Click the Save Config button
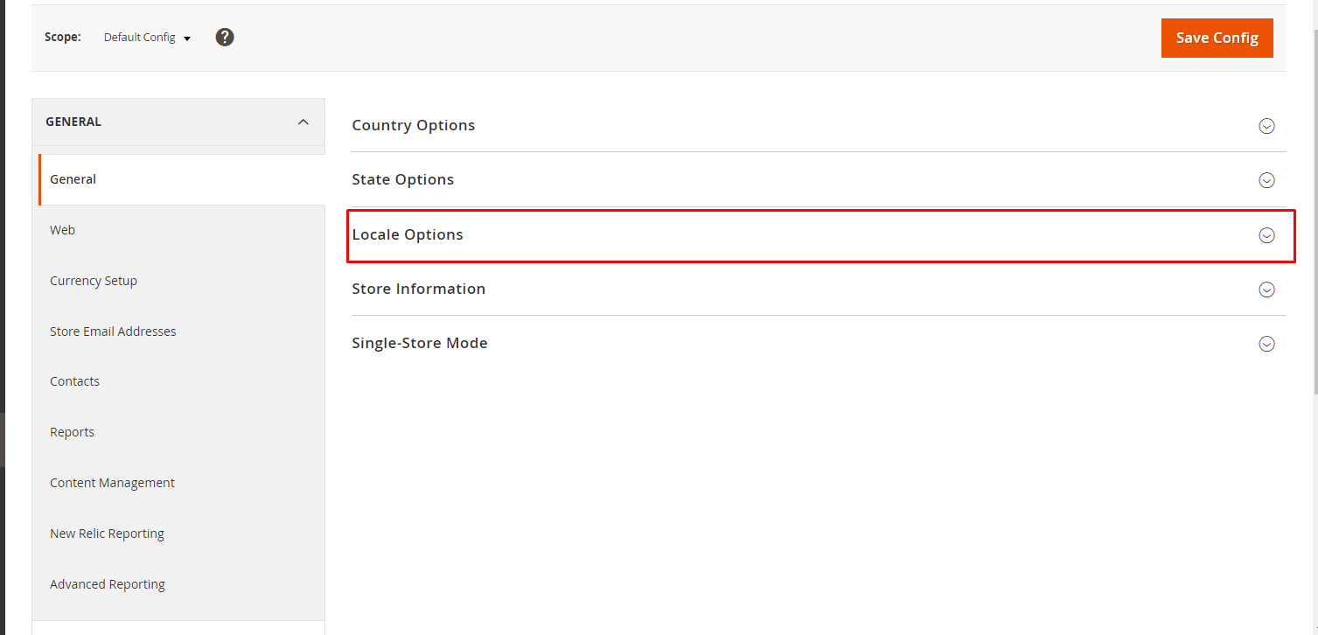Image resolution: width=1318 pixels, height=635 pixels. click(x=1217, y=38)
